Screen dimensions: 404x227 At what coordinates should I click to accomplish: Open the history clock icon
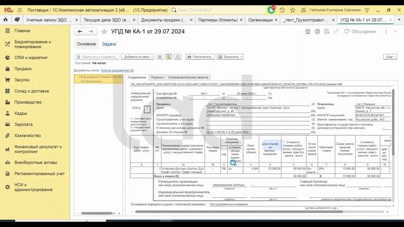point(282,10)
